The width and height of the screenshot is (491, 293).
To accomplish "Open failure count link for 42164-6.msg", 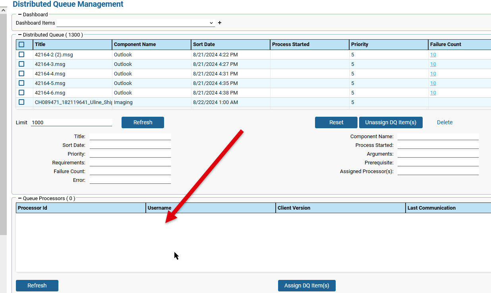I will [x=433, y=93].
